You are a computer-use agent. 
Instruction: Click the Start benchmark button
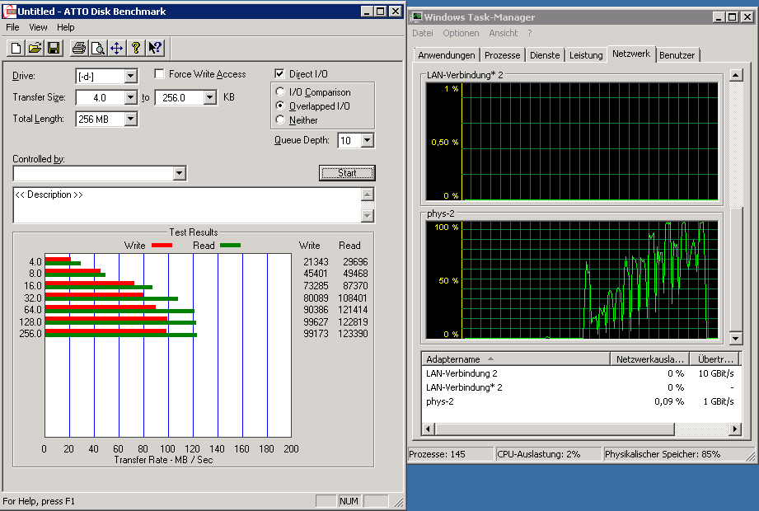coord(347,173)
